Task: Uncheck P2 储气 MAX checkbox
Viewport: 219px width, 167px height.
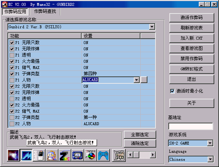Action: tap(12, 111)
